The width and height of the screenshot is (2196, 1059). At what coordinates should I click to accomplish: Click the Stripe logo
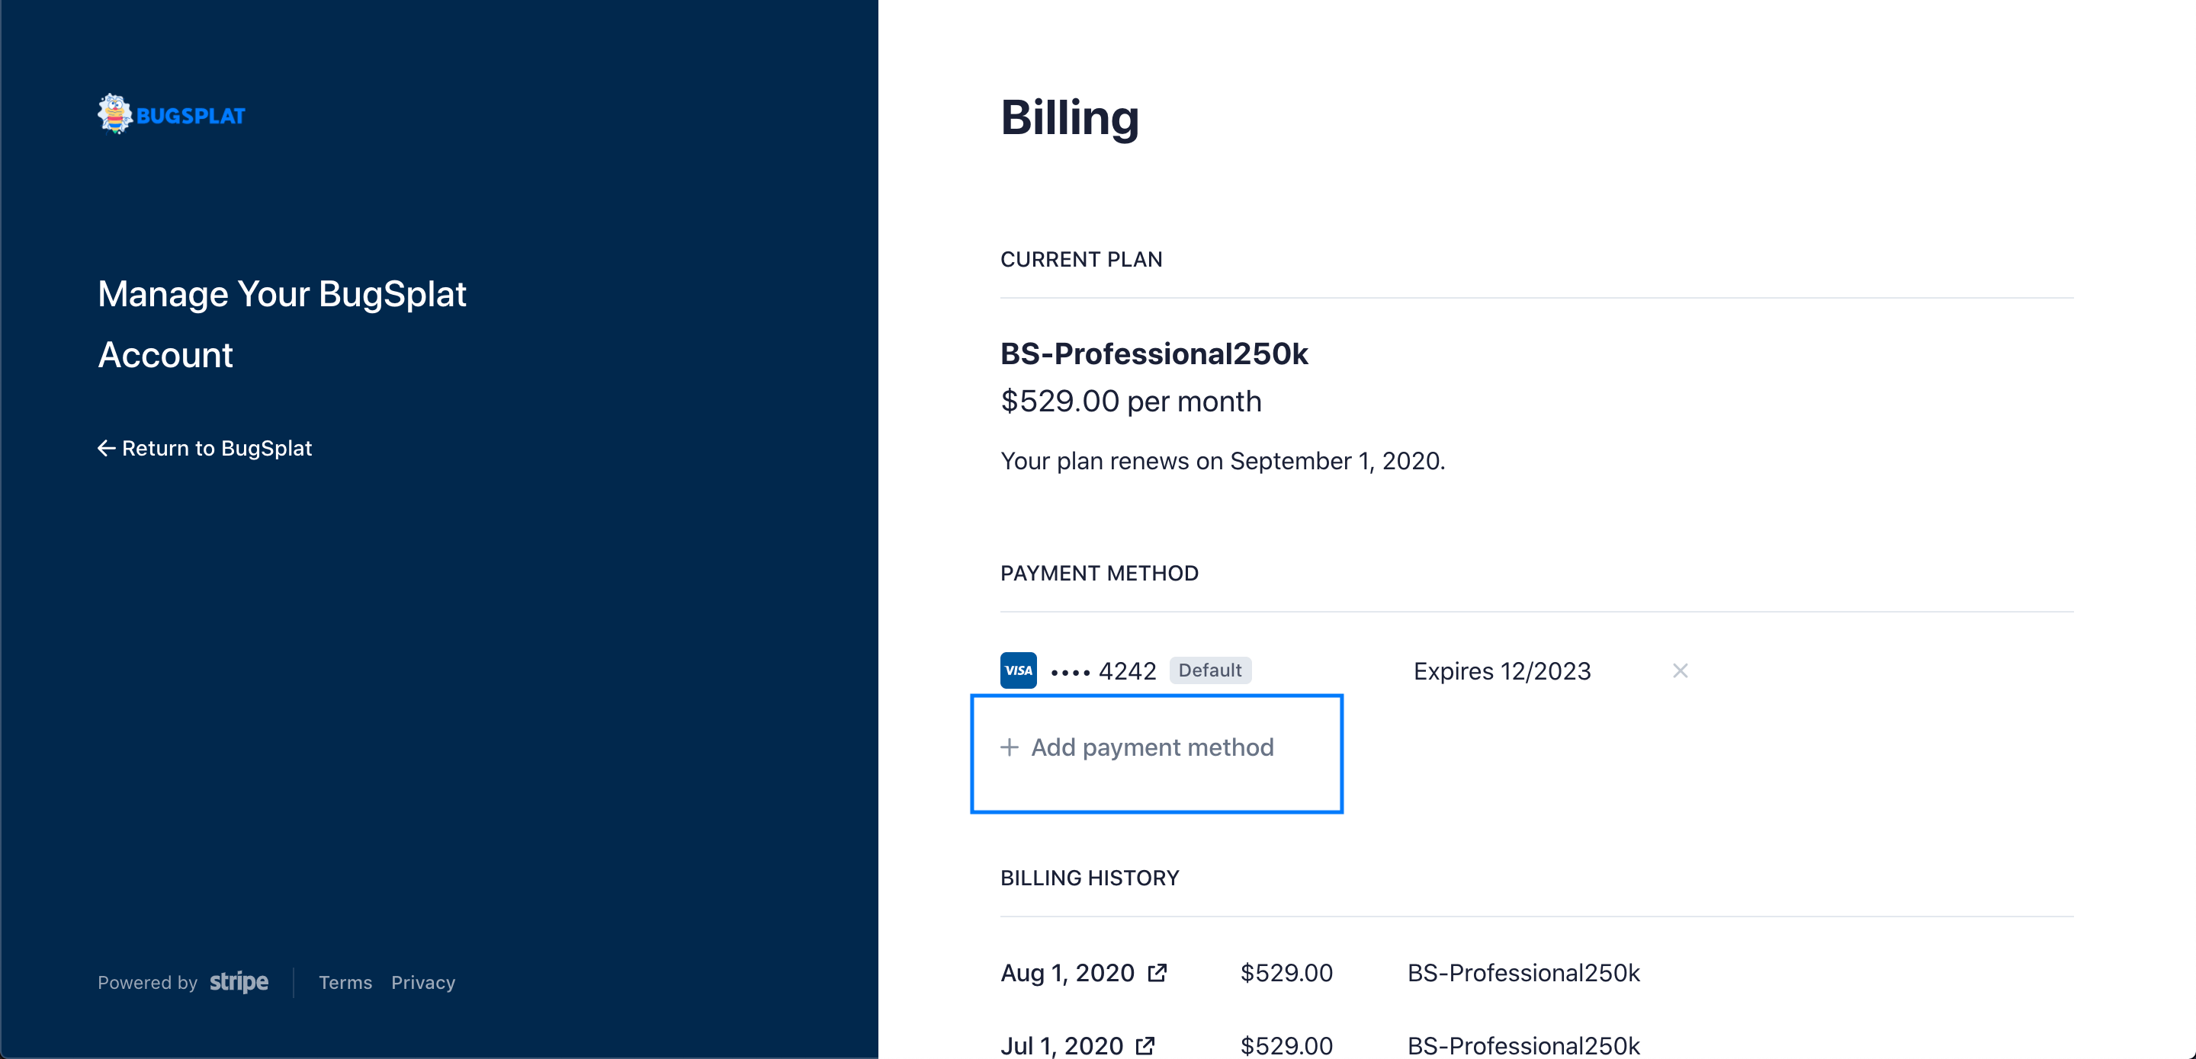[x=239, y=981]
